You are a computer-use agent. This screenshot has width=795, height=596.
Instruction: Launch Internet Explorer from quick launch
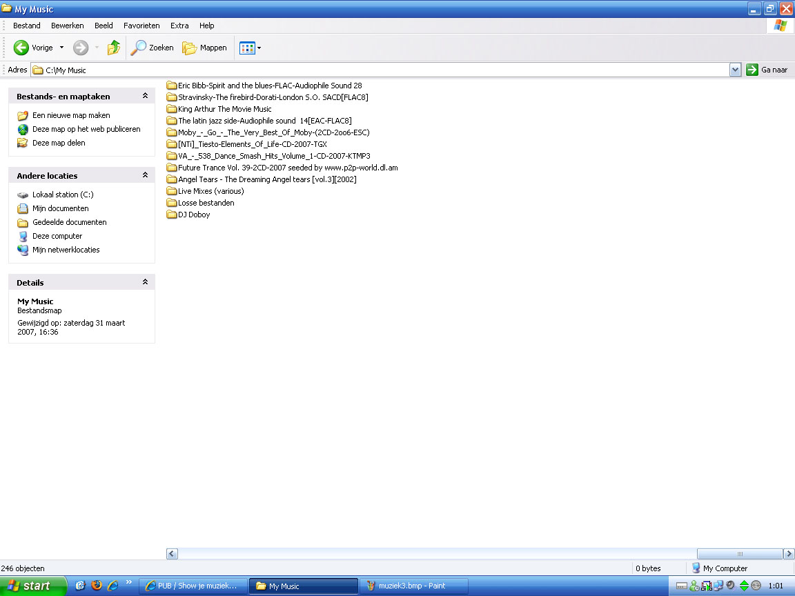(112, 586)
